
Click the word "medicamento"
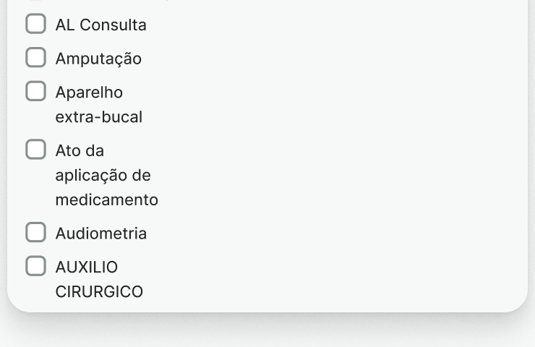106,200
